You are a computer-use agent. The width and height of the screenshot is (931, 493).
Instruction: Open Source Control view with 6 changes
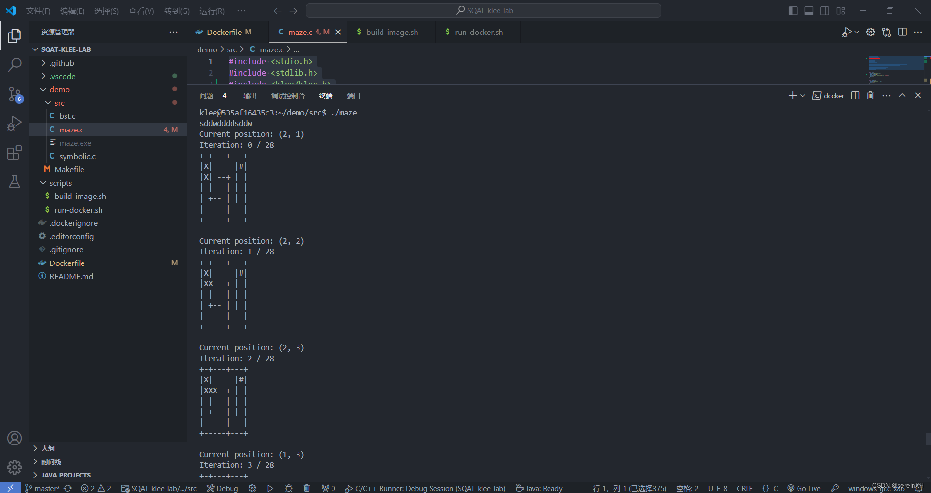click(15, 94)
